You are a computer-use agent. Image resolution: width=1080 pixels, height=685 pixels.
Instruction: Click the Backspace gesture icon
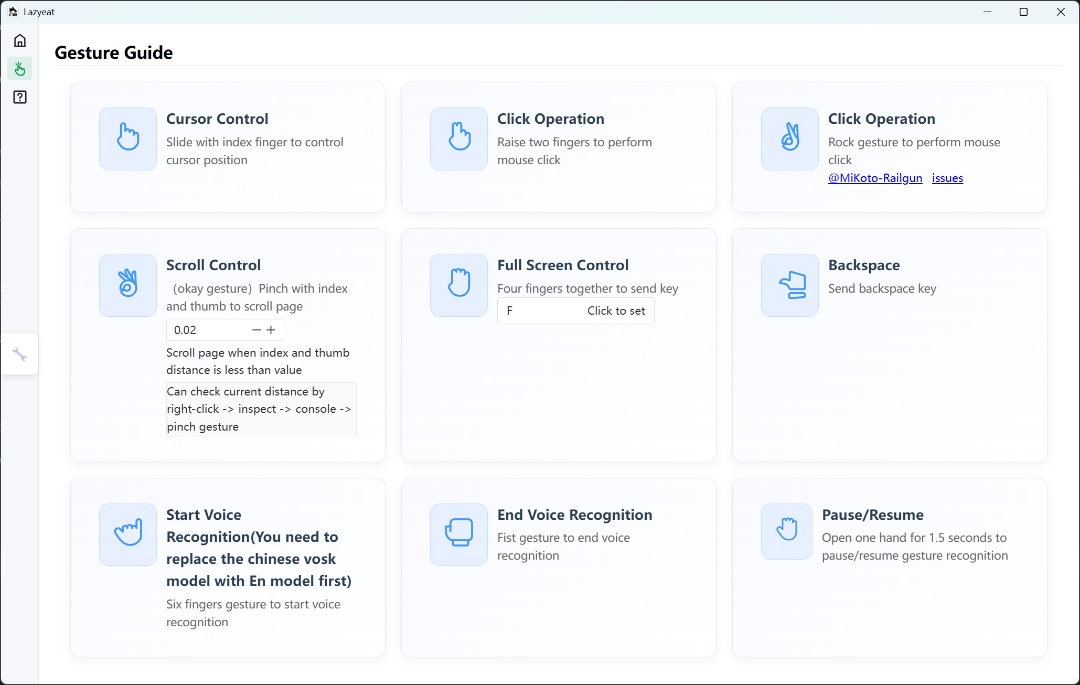790,285
